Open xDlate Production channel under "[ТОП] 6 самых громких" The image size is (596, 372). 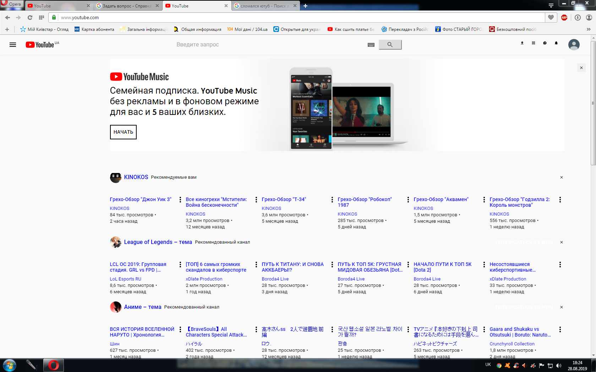[204, 279]
